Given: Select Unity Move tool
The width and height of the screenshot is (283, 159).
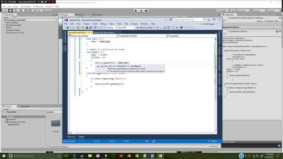Looking at the screenshot, I should click(x=11, y=11).
